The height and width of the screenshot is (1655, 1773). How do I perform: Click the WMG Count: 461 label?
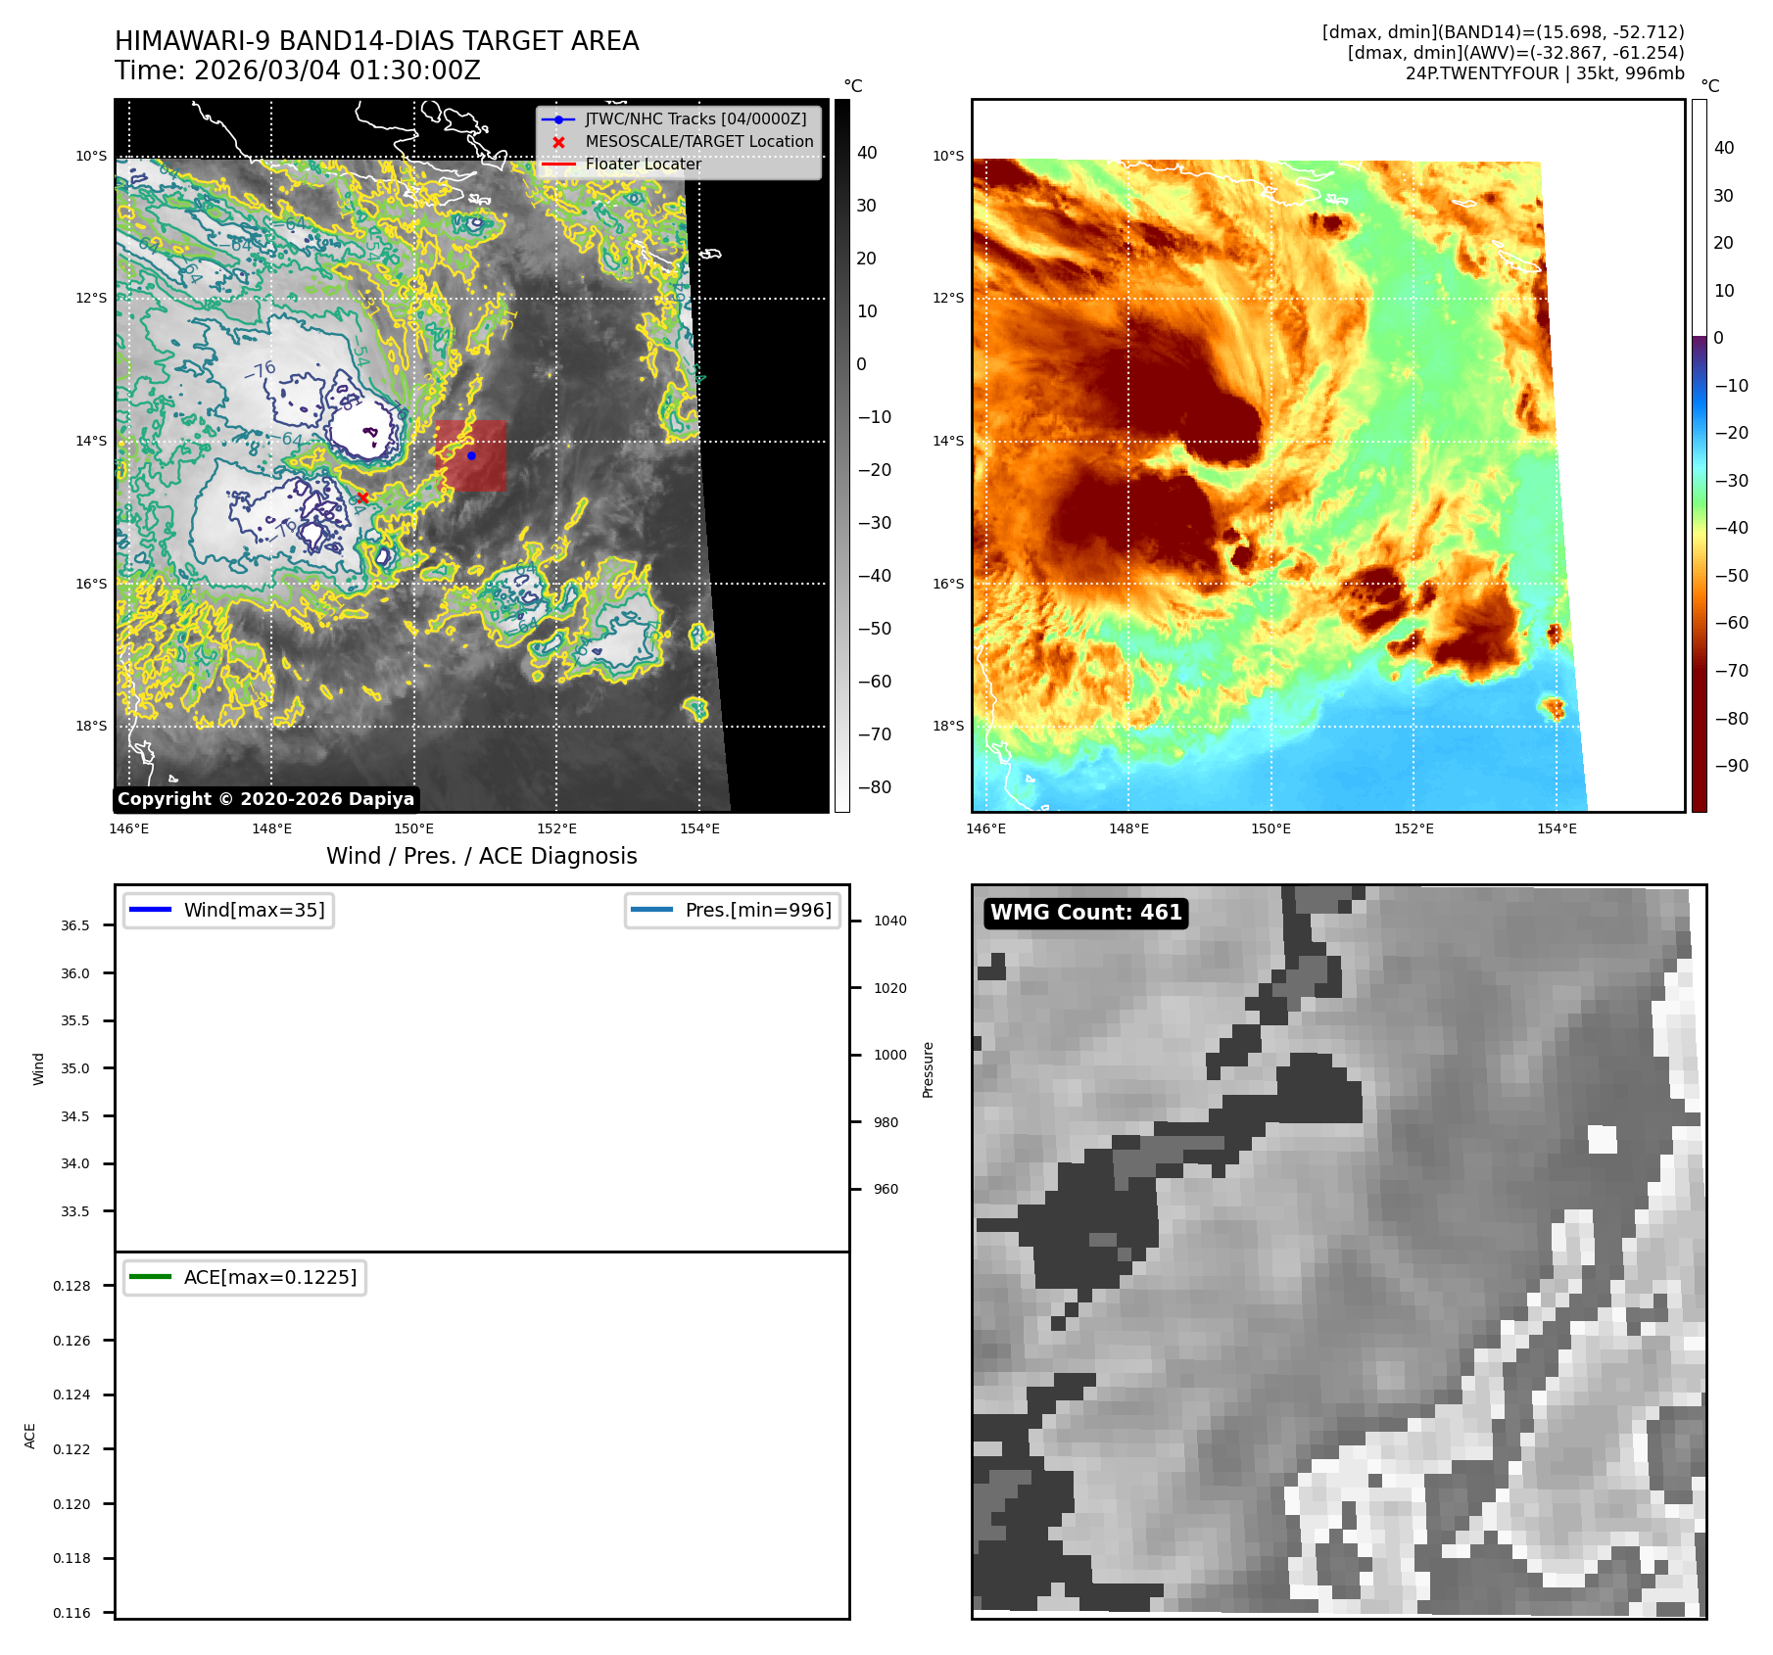coord(1085,913)
